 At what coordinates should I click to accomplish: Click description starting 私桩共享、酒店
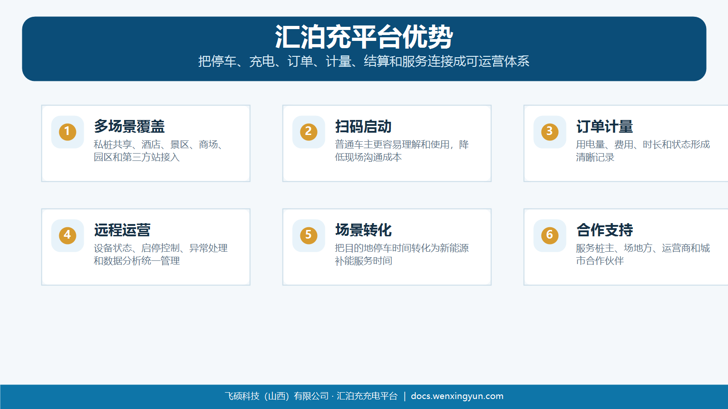coord(159,151)
